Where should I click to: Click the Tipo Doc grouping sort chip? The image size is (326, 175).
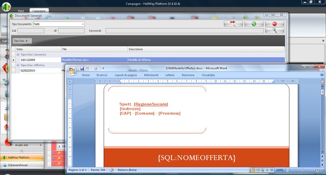point(22,41)
